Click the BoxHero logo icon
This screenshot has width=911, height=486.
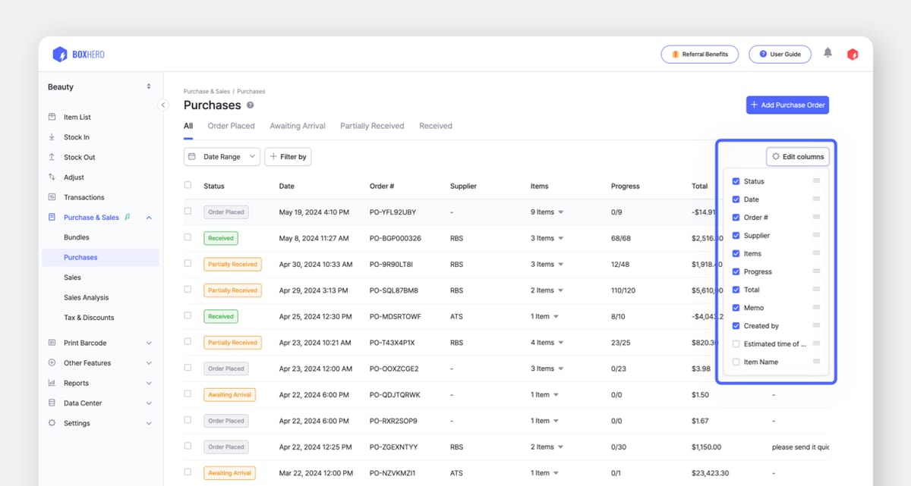click(x=60, y=55)
